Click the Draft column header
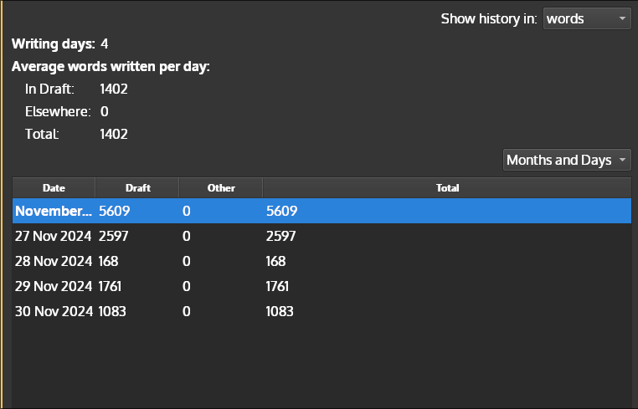The width and height of the screenshot is (638, 409). (x=137, y=188)
